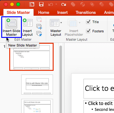
Task: Select the title and content layout thumbnail
Action: click(x=37, y=106)
